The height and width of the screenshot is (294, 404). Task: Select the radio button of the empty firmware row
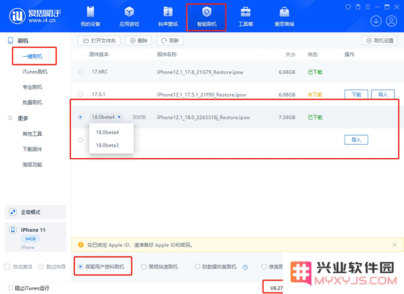(80, 140)
